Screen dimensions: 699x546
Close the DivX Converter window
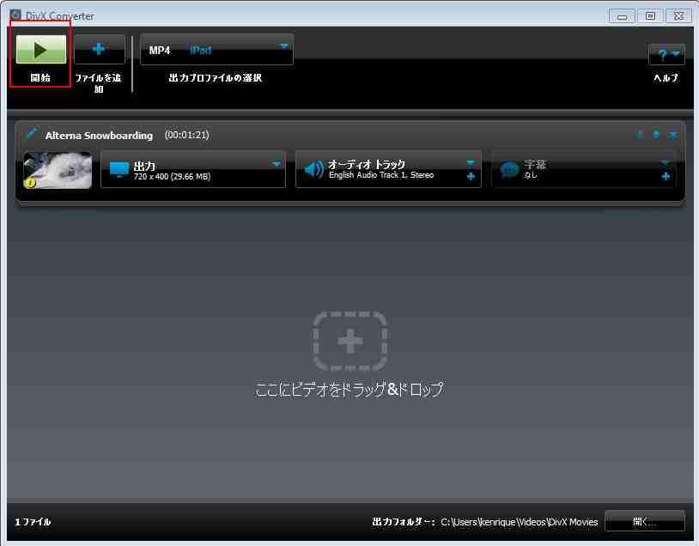678,16
